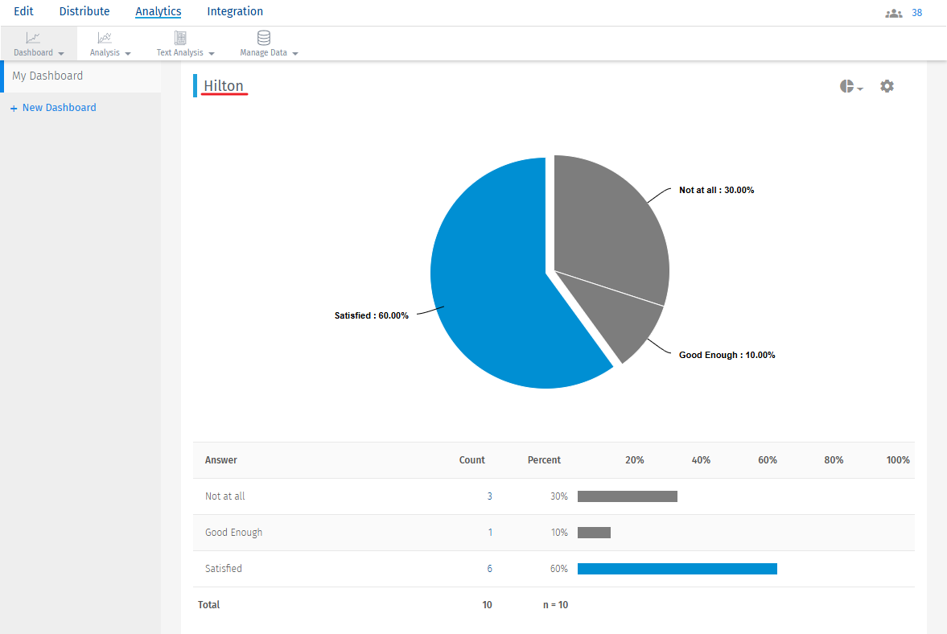Click the pie chart type icon

pyautogui.click(x=846, y=86)
